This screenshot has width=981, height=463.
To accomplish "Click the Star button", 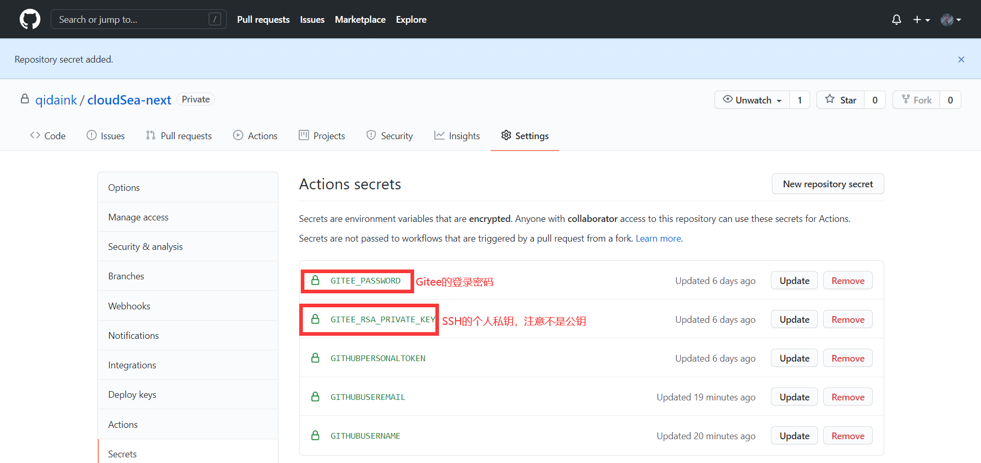I will point(840,100).
